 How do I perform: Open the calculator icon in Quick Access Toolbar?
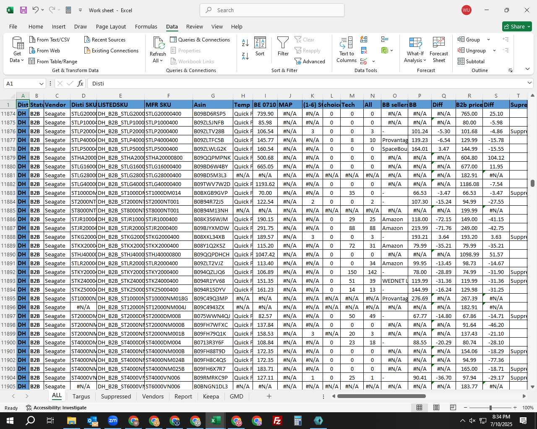pos(68,10)
